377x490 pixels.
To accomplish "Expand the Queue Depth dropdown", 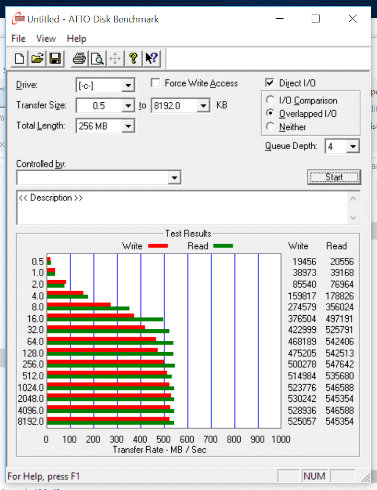I will [353, 147].
